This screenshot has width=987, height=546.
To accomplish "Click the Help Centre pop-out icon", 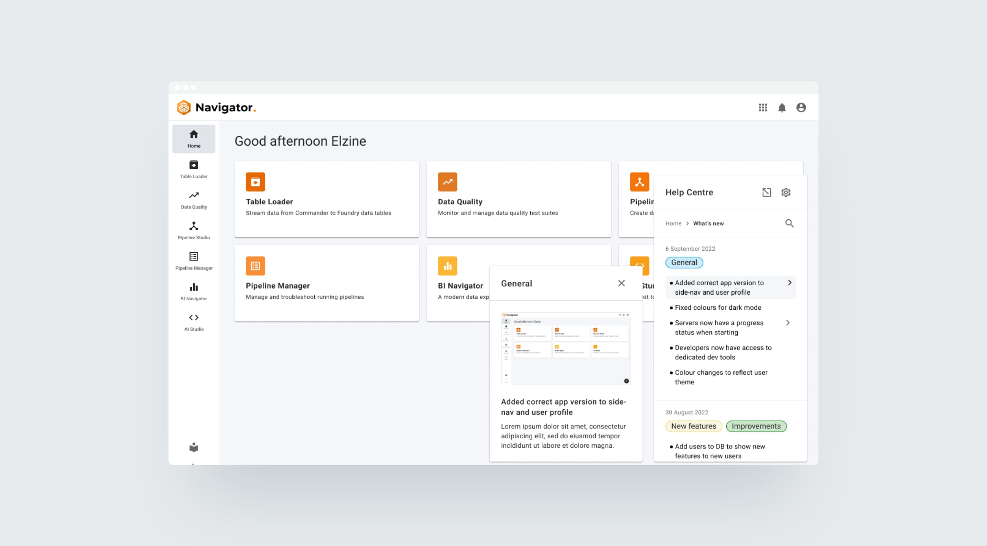I will [766, 193].
